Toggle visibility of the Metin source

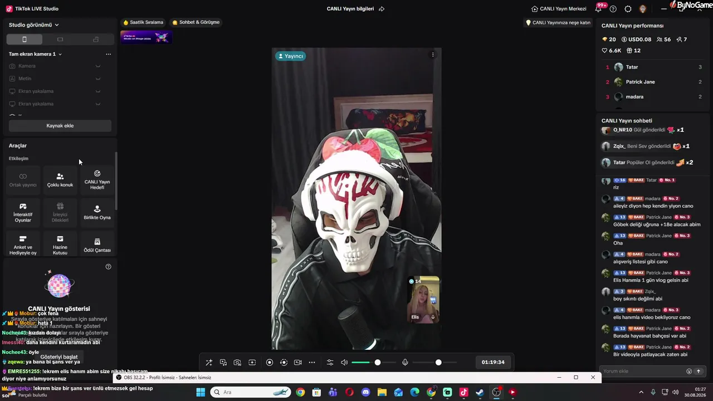[x=98, y=79]
